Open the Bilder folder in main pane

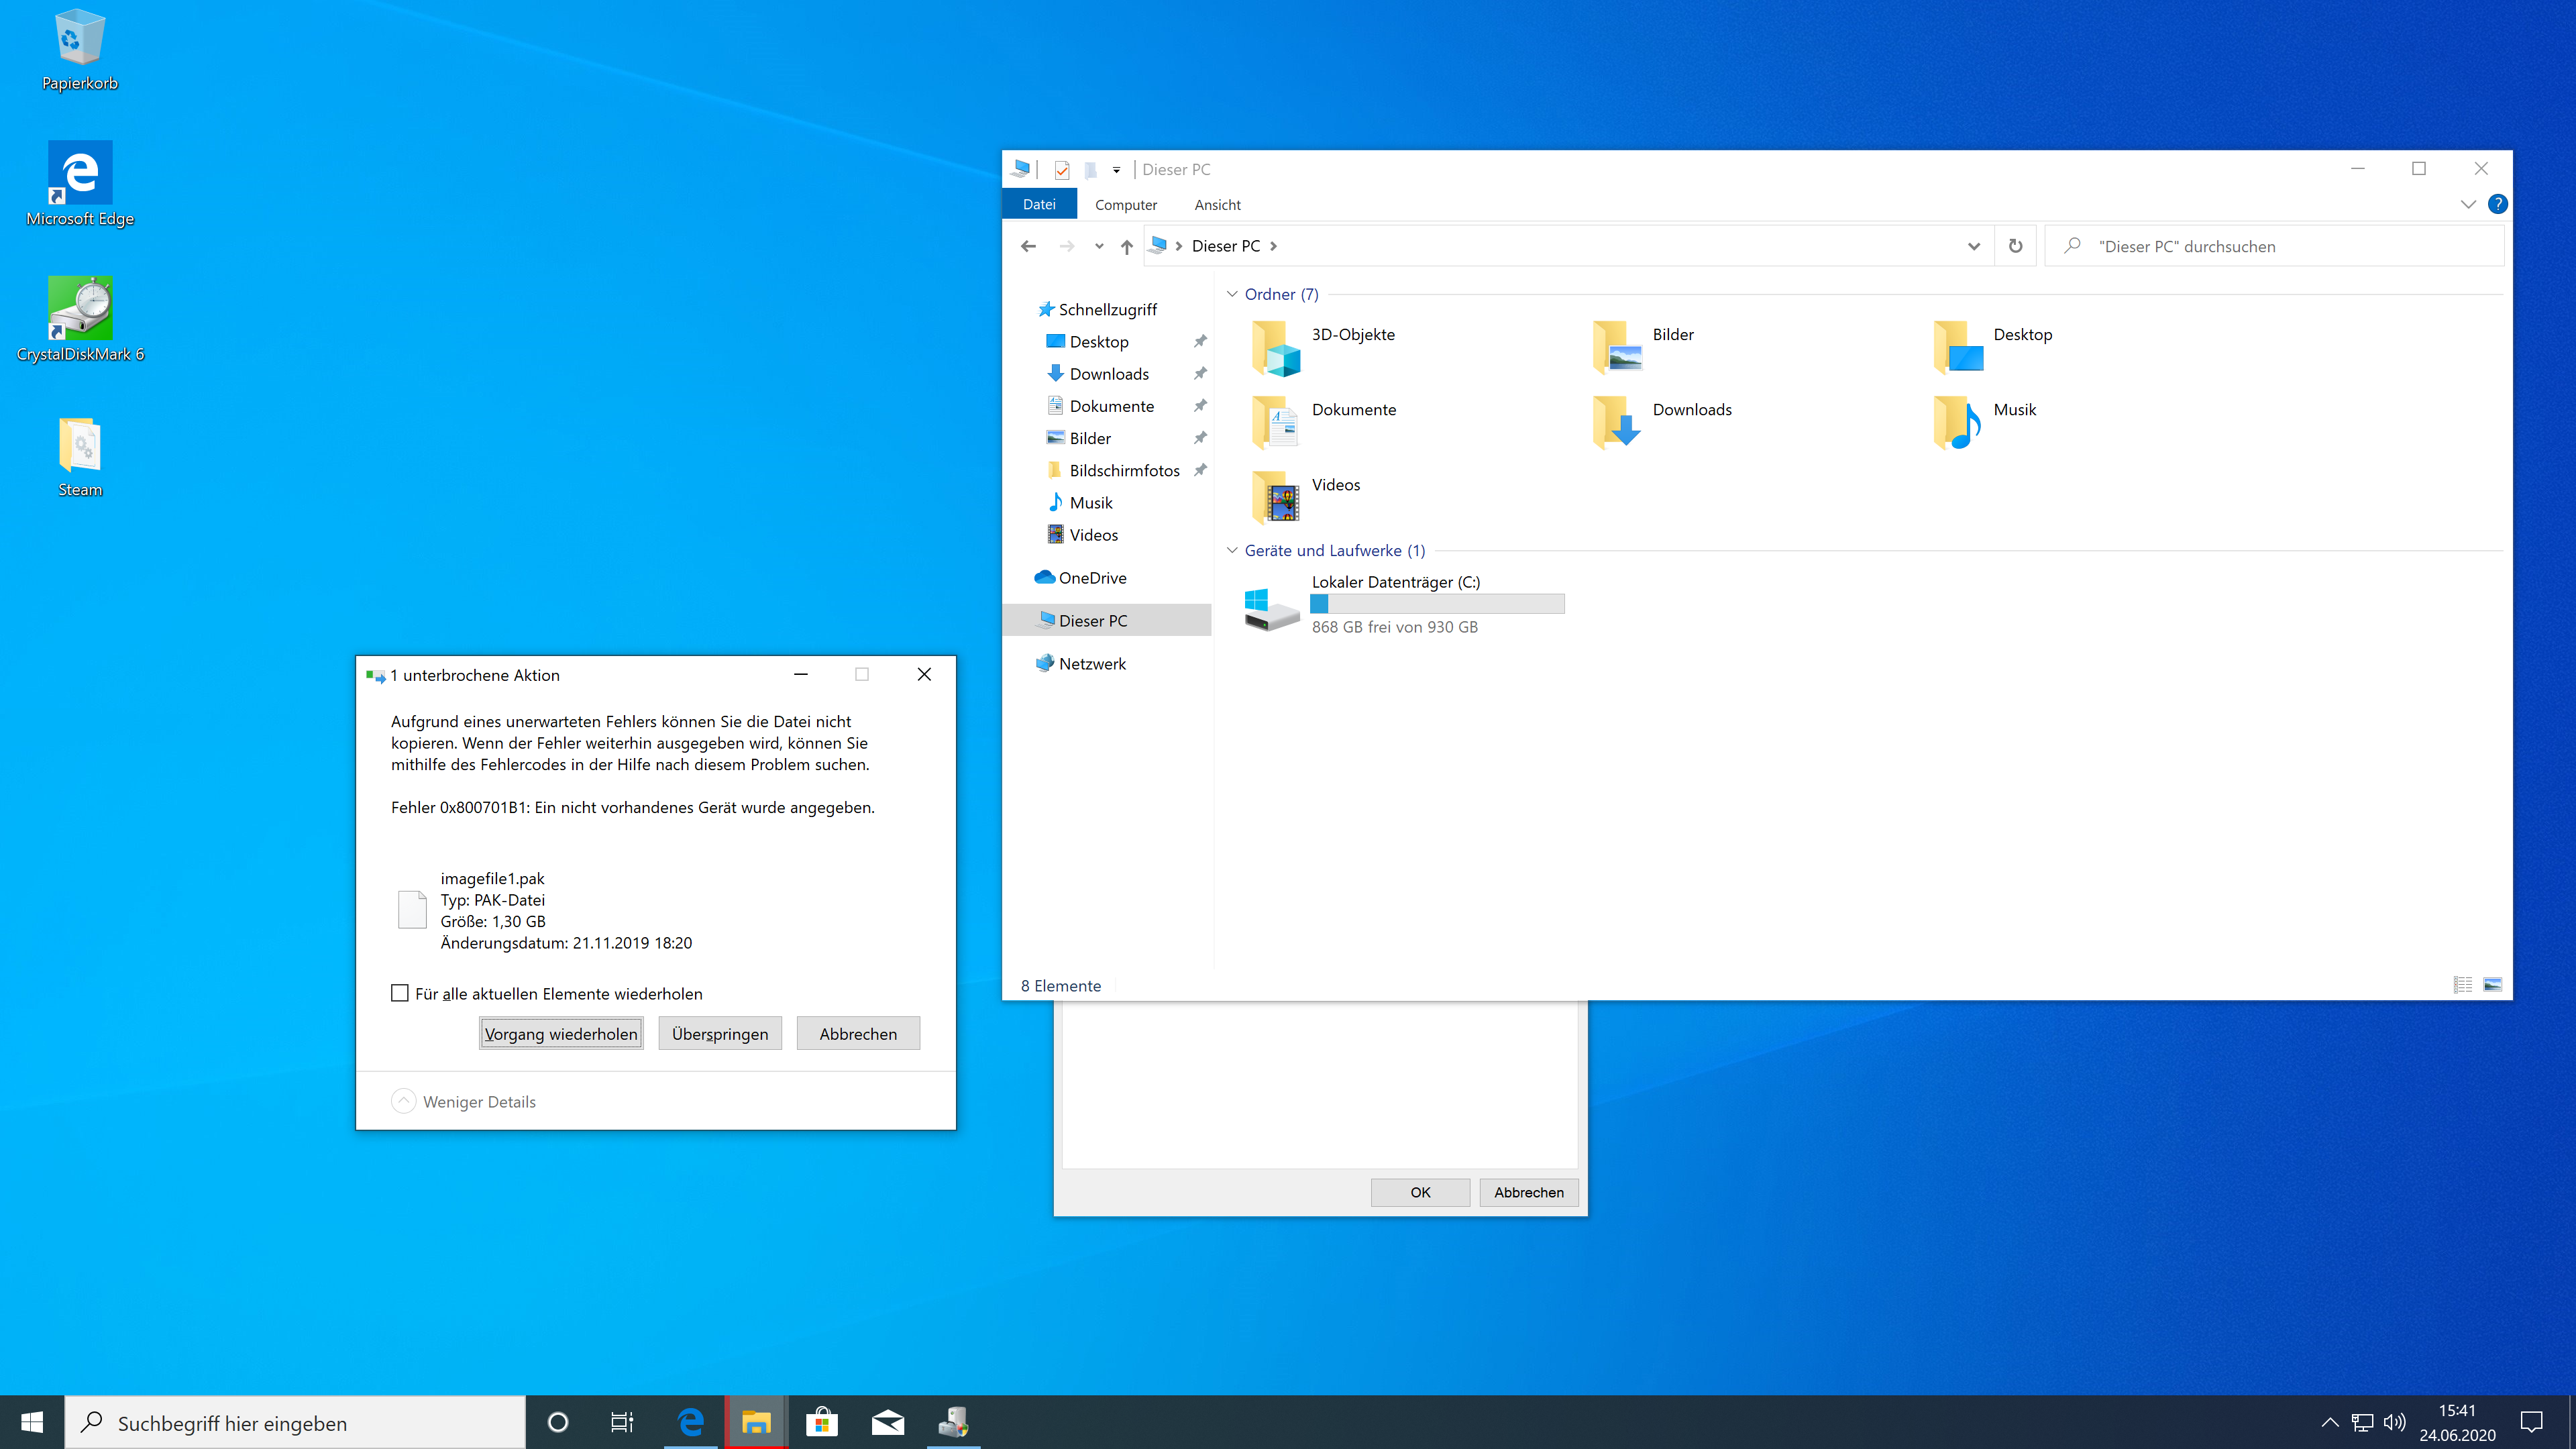click(x=1642, y=347)
